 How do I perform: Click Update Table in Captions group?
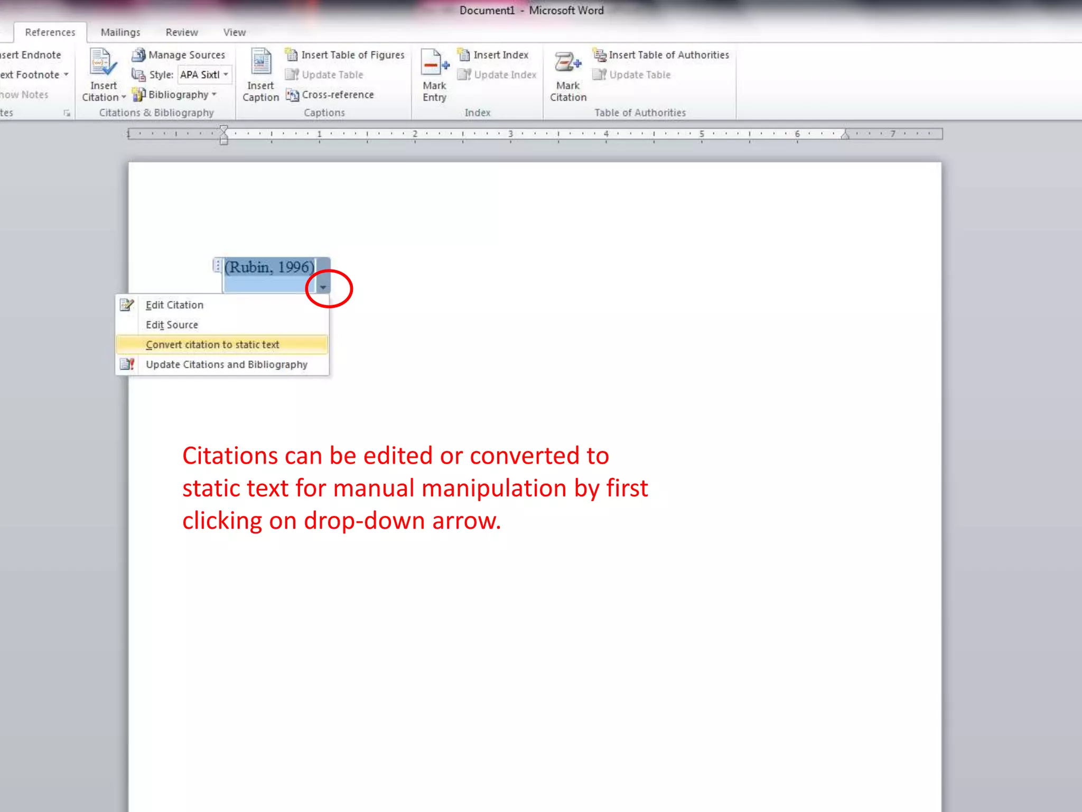(x=324, y=75)
